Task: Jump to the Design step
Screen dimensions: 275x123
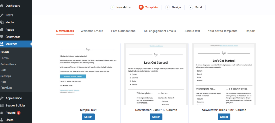Action: point(176,7)
